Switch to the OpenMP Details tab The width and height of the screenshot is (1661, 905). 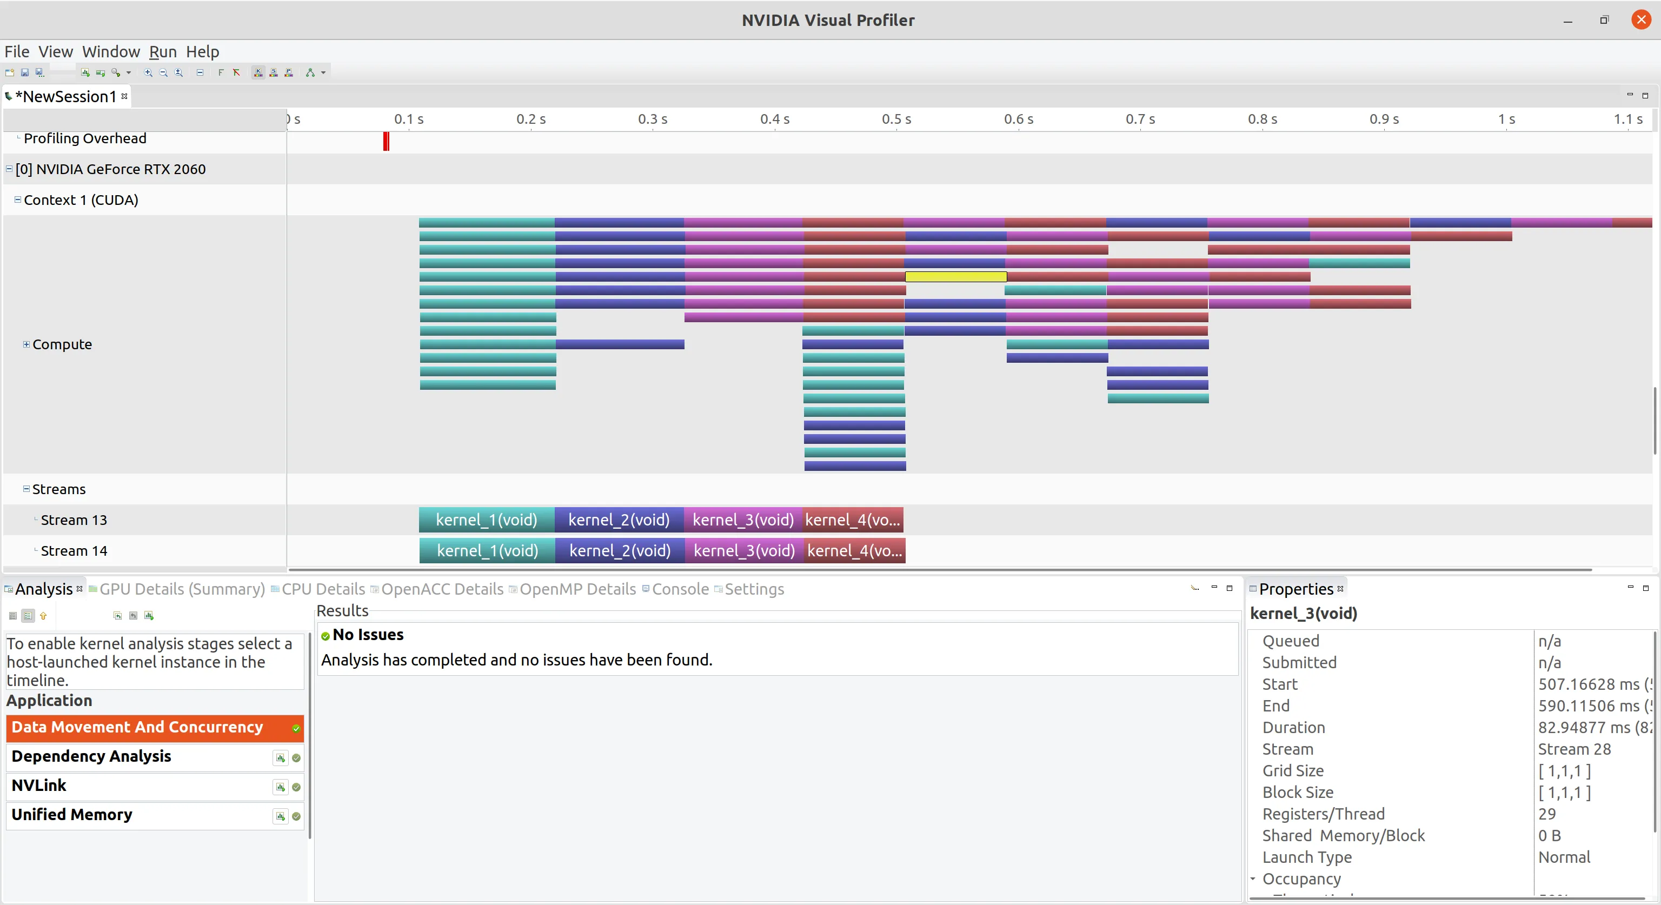(x=578, y=589)
